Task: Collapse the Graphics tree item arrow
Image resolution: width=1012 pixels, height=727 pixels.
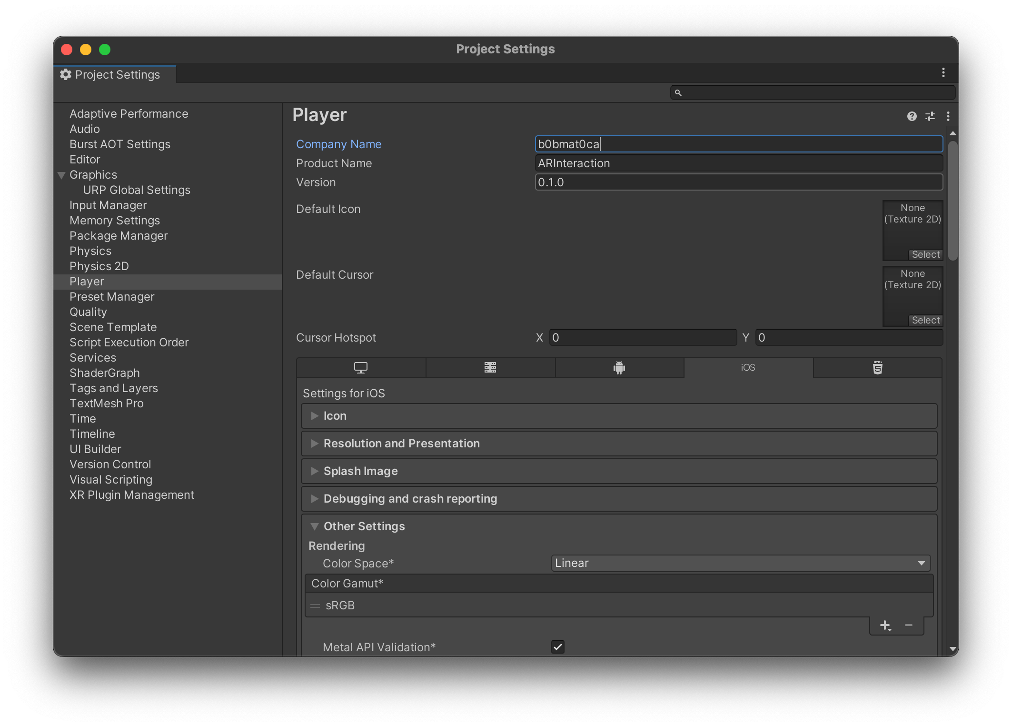Action: click(x=61, y=175)
